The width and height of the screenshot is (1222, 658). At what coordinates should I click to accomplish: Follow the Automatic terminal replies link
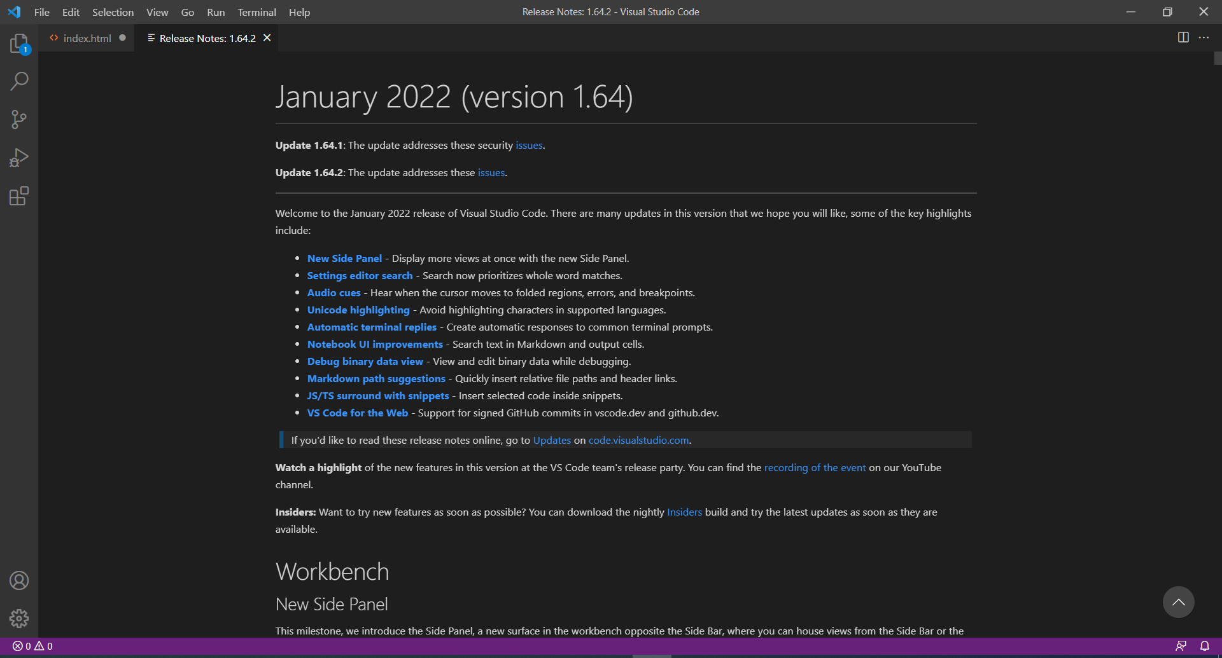(372, 327)
